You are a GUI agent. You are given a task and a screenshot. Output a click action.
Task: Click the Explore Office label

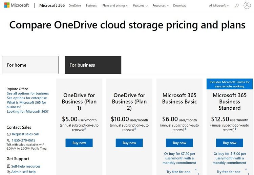coord(17,89)
